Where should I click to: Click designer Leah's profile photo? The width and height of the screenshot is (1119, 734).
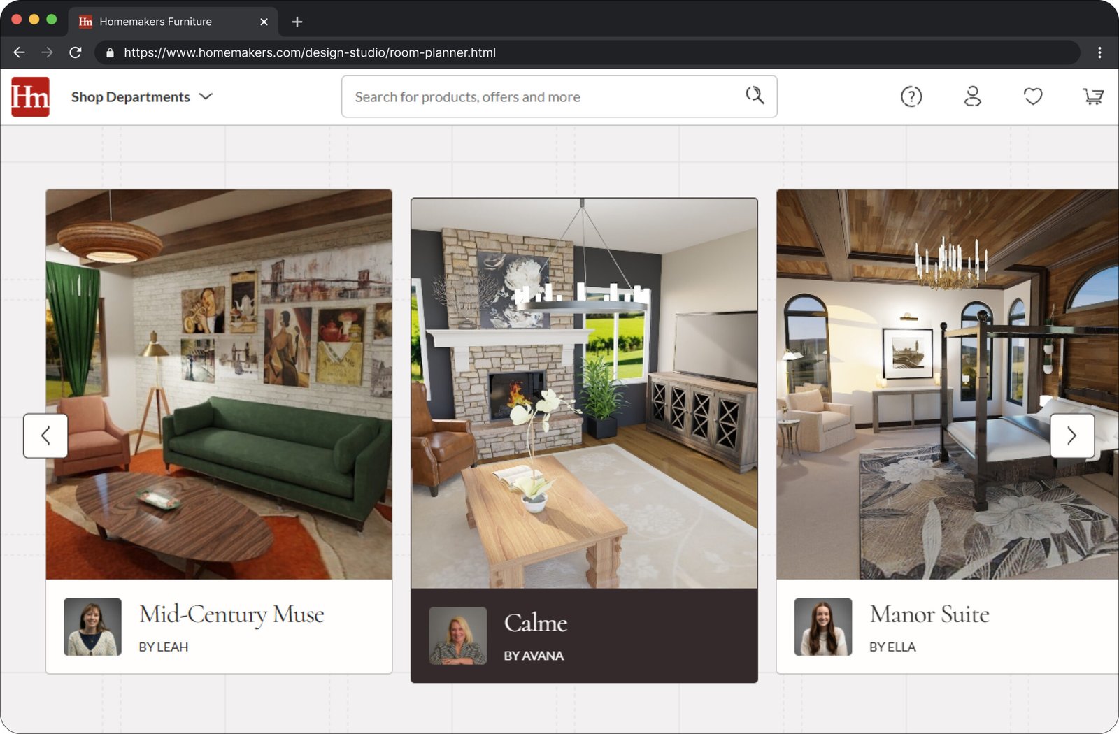coord(92,626)
